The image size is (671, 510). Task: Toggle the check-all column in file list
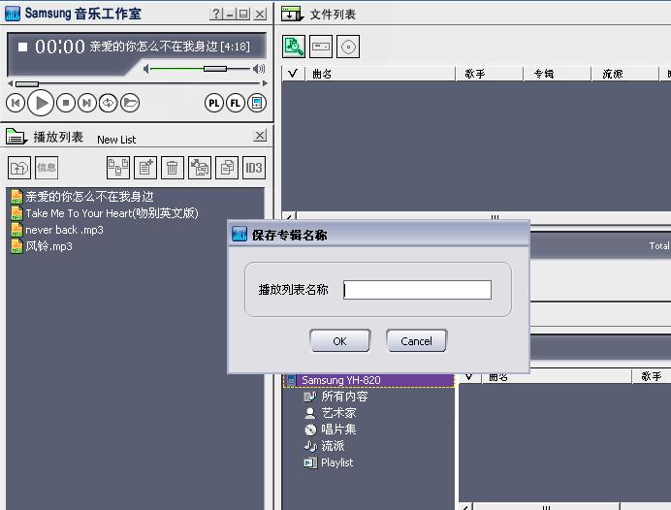point(293,74)
